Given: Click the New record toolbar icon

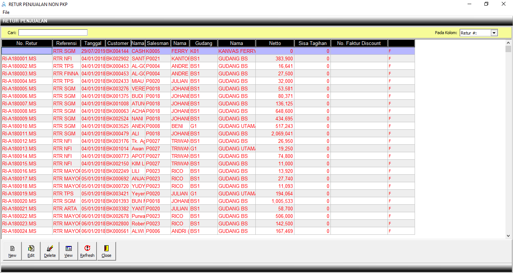Looking at the screenshot, I should (x=12, y=251).
